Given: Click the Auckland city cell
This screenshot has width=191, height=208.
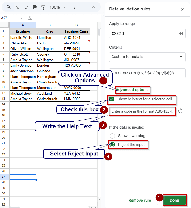Looking at the screenshot, I should pyautogui.click(x=50, y=93).
